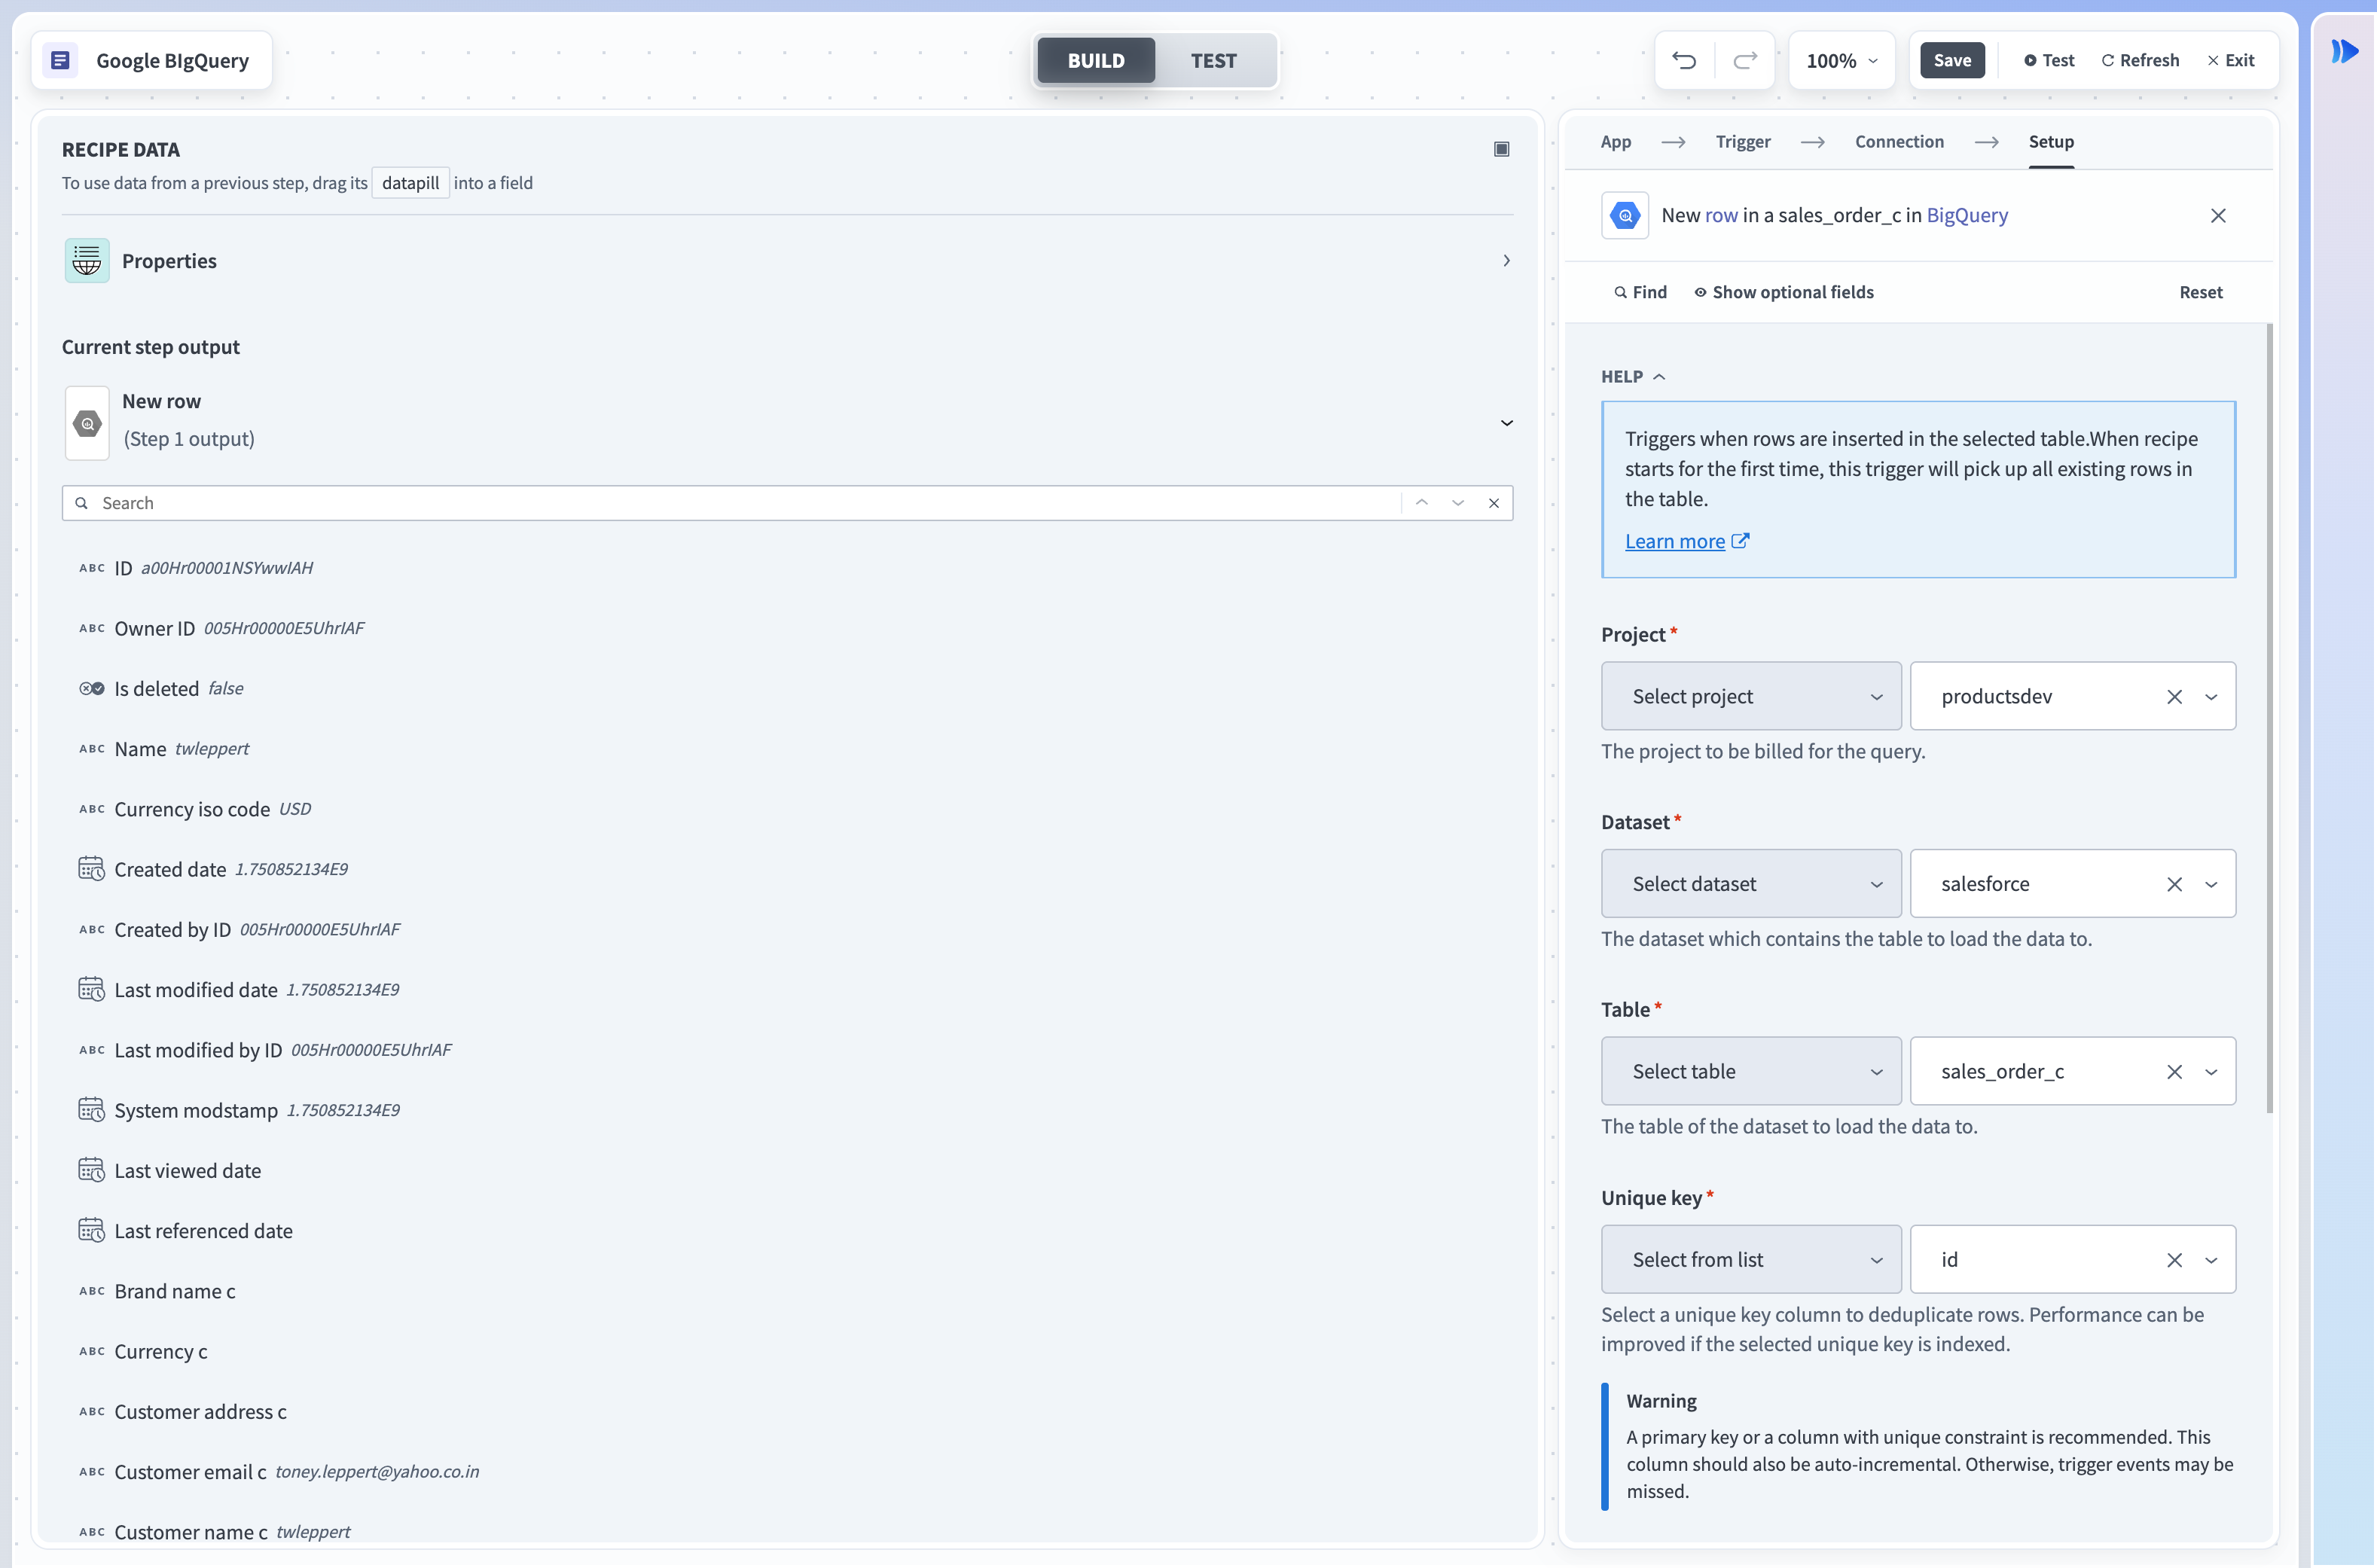Open the id unique key dropdown
Image resolution: width=2377 pixels, height=1568 pixels.
click(x=2211, y=1260)
